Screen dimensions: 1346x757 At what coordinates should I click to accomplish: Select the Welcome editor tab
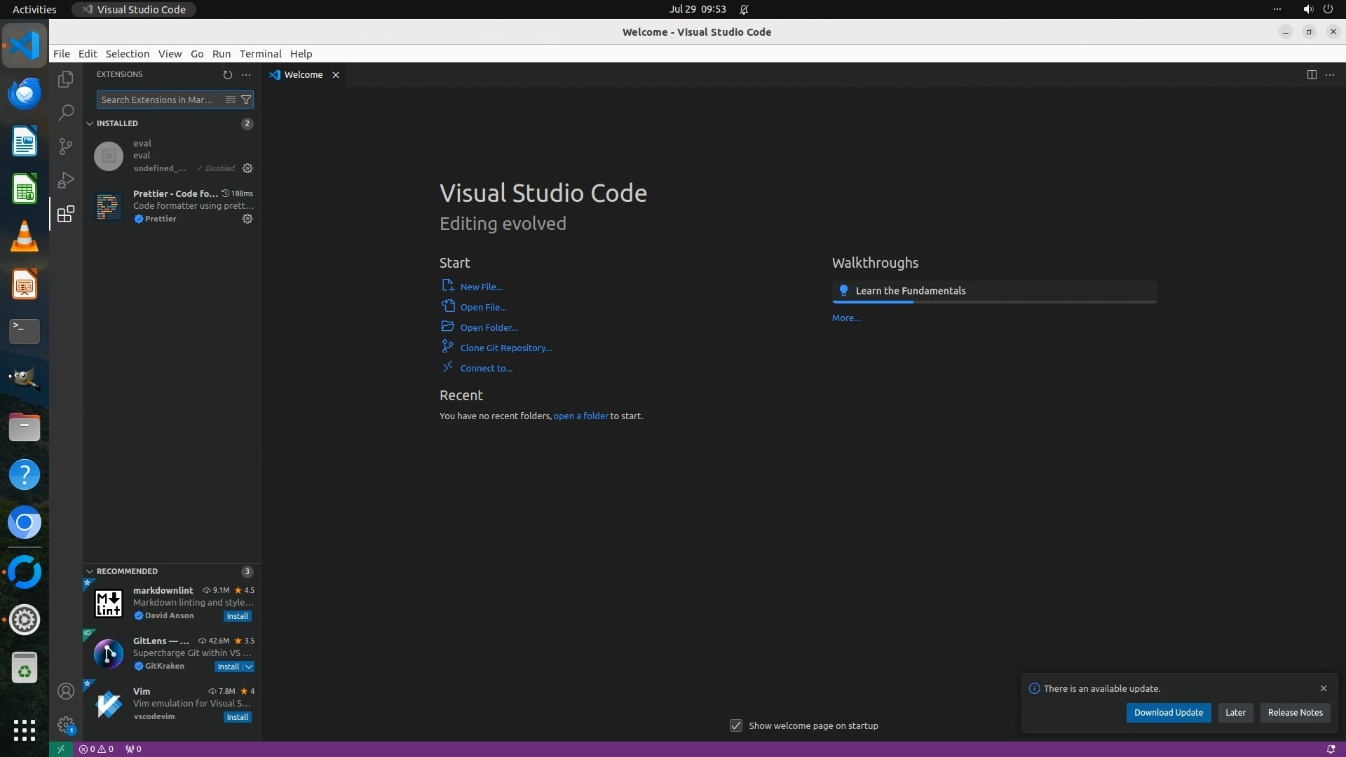pyautogui.click(x=303, y=74)
